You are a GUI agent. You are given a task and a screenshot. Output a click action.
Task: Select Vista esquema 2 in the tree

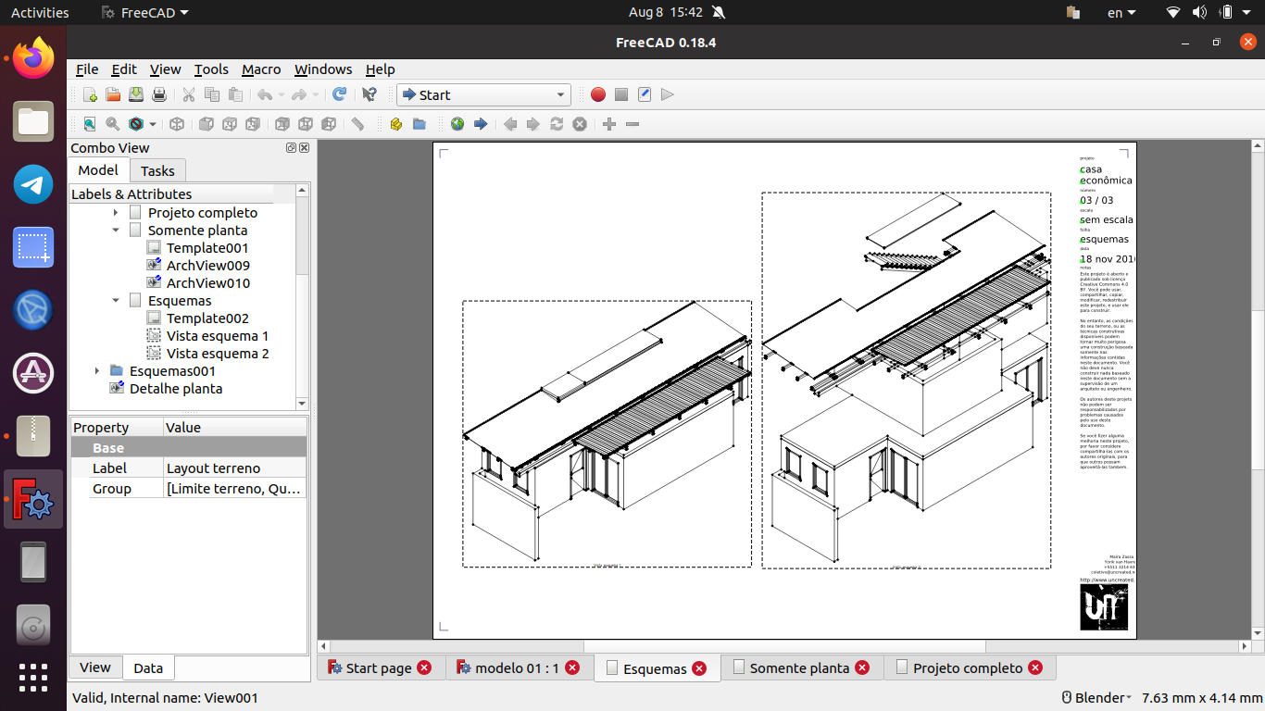coord(218,354)
